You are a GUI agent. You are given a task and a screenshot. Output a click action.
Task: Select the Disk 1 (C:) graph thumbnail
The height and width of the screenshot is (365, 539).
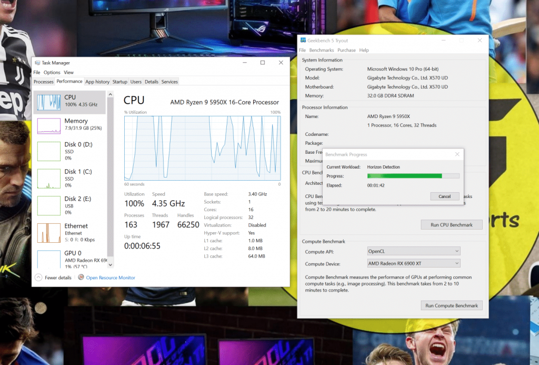click(49, 178)
